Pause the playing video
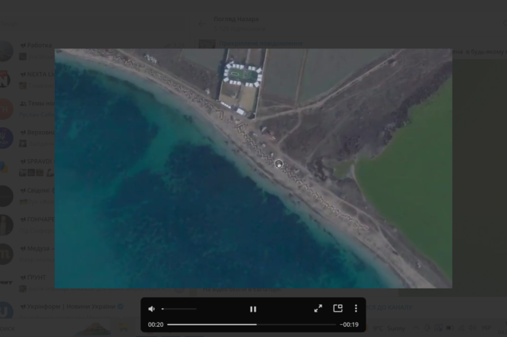This screenshot has height=337, width=507. [253, 309]
